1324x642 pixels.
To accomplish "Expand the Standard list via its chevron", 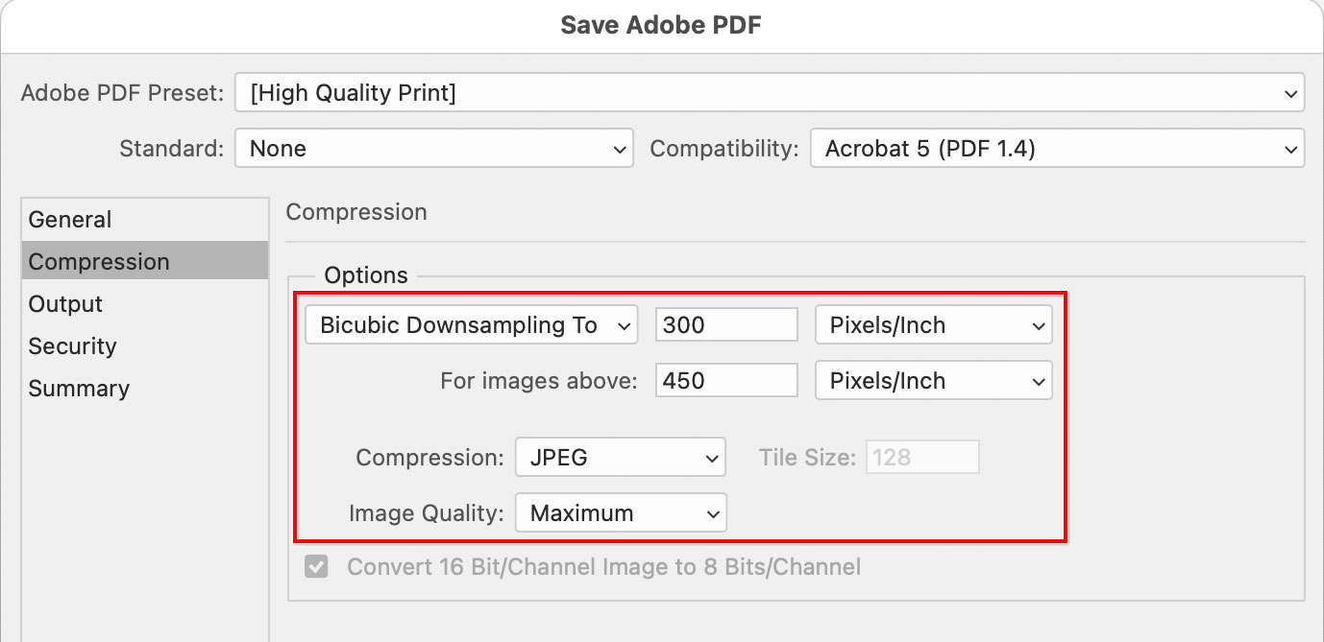I will [x=620, y=149].
